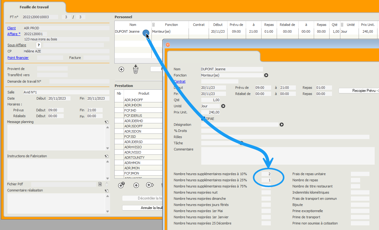Click the Fichier Pdf document icon
The image size is (379, 230).
(x=100, y=184)
